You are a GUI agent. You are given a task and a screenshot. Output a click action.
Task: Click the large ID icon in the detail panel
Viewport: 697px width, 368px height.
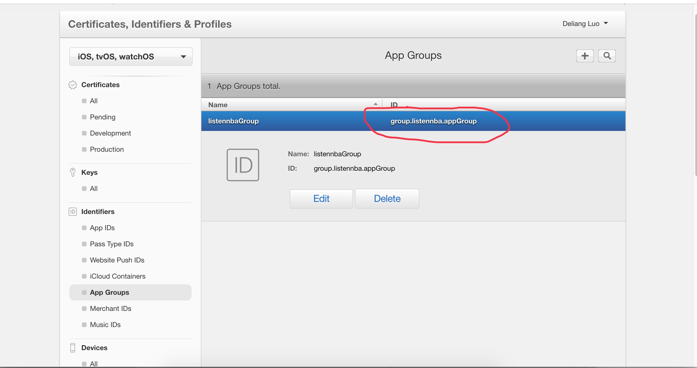243,165
